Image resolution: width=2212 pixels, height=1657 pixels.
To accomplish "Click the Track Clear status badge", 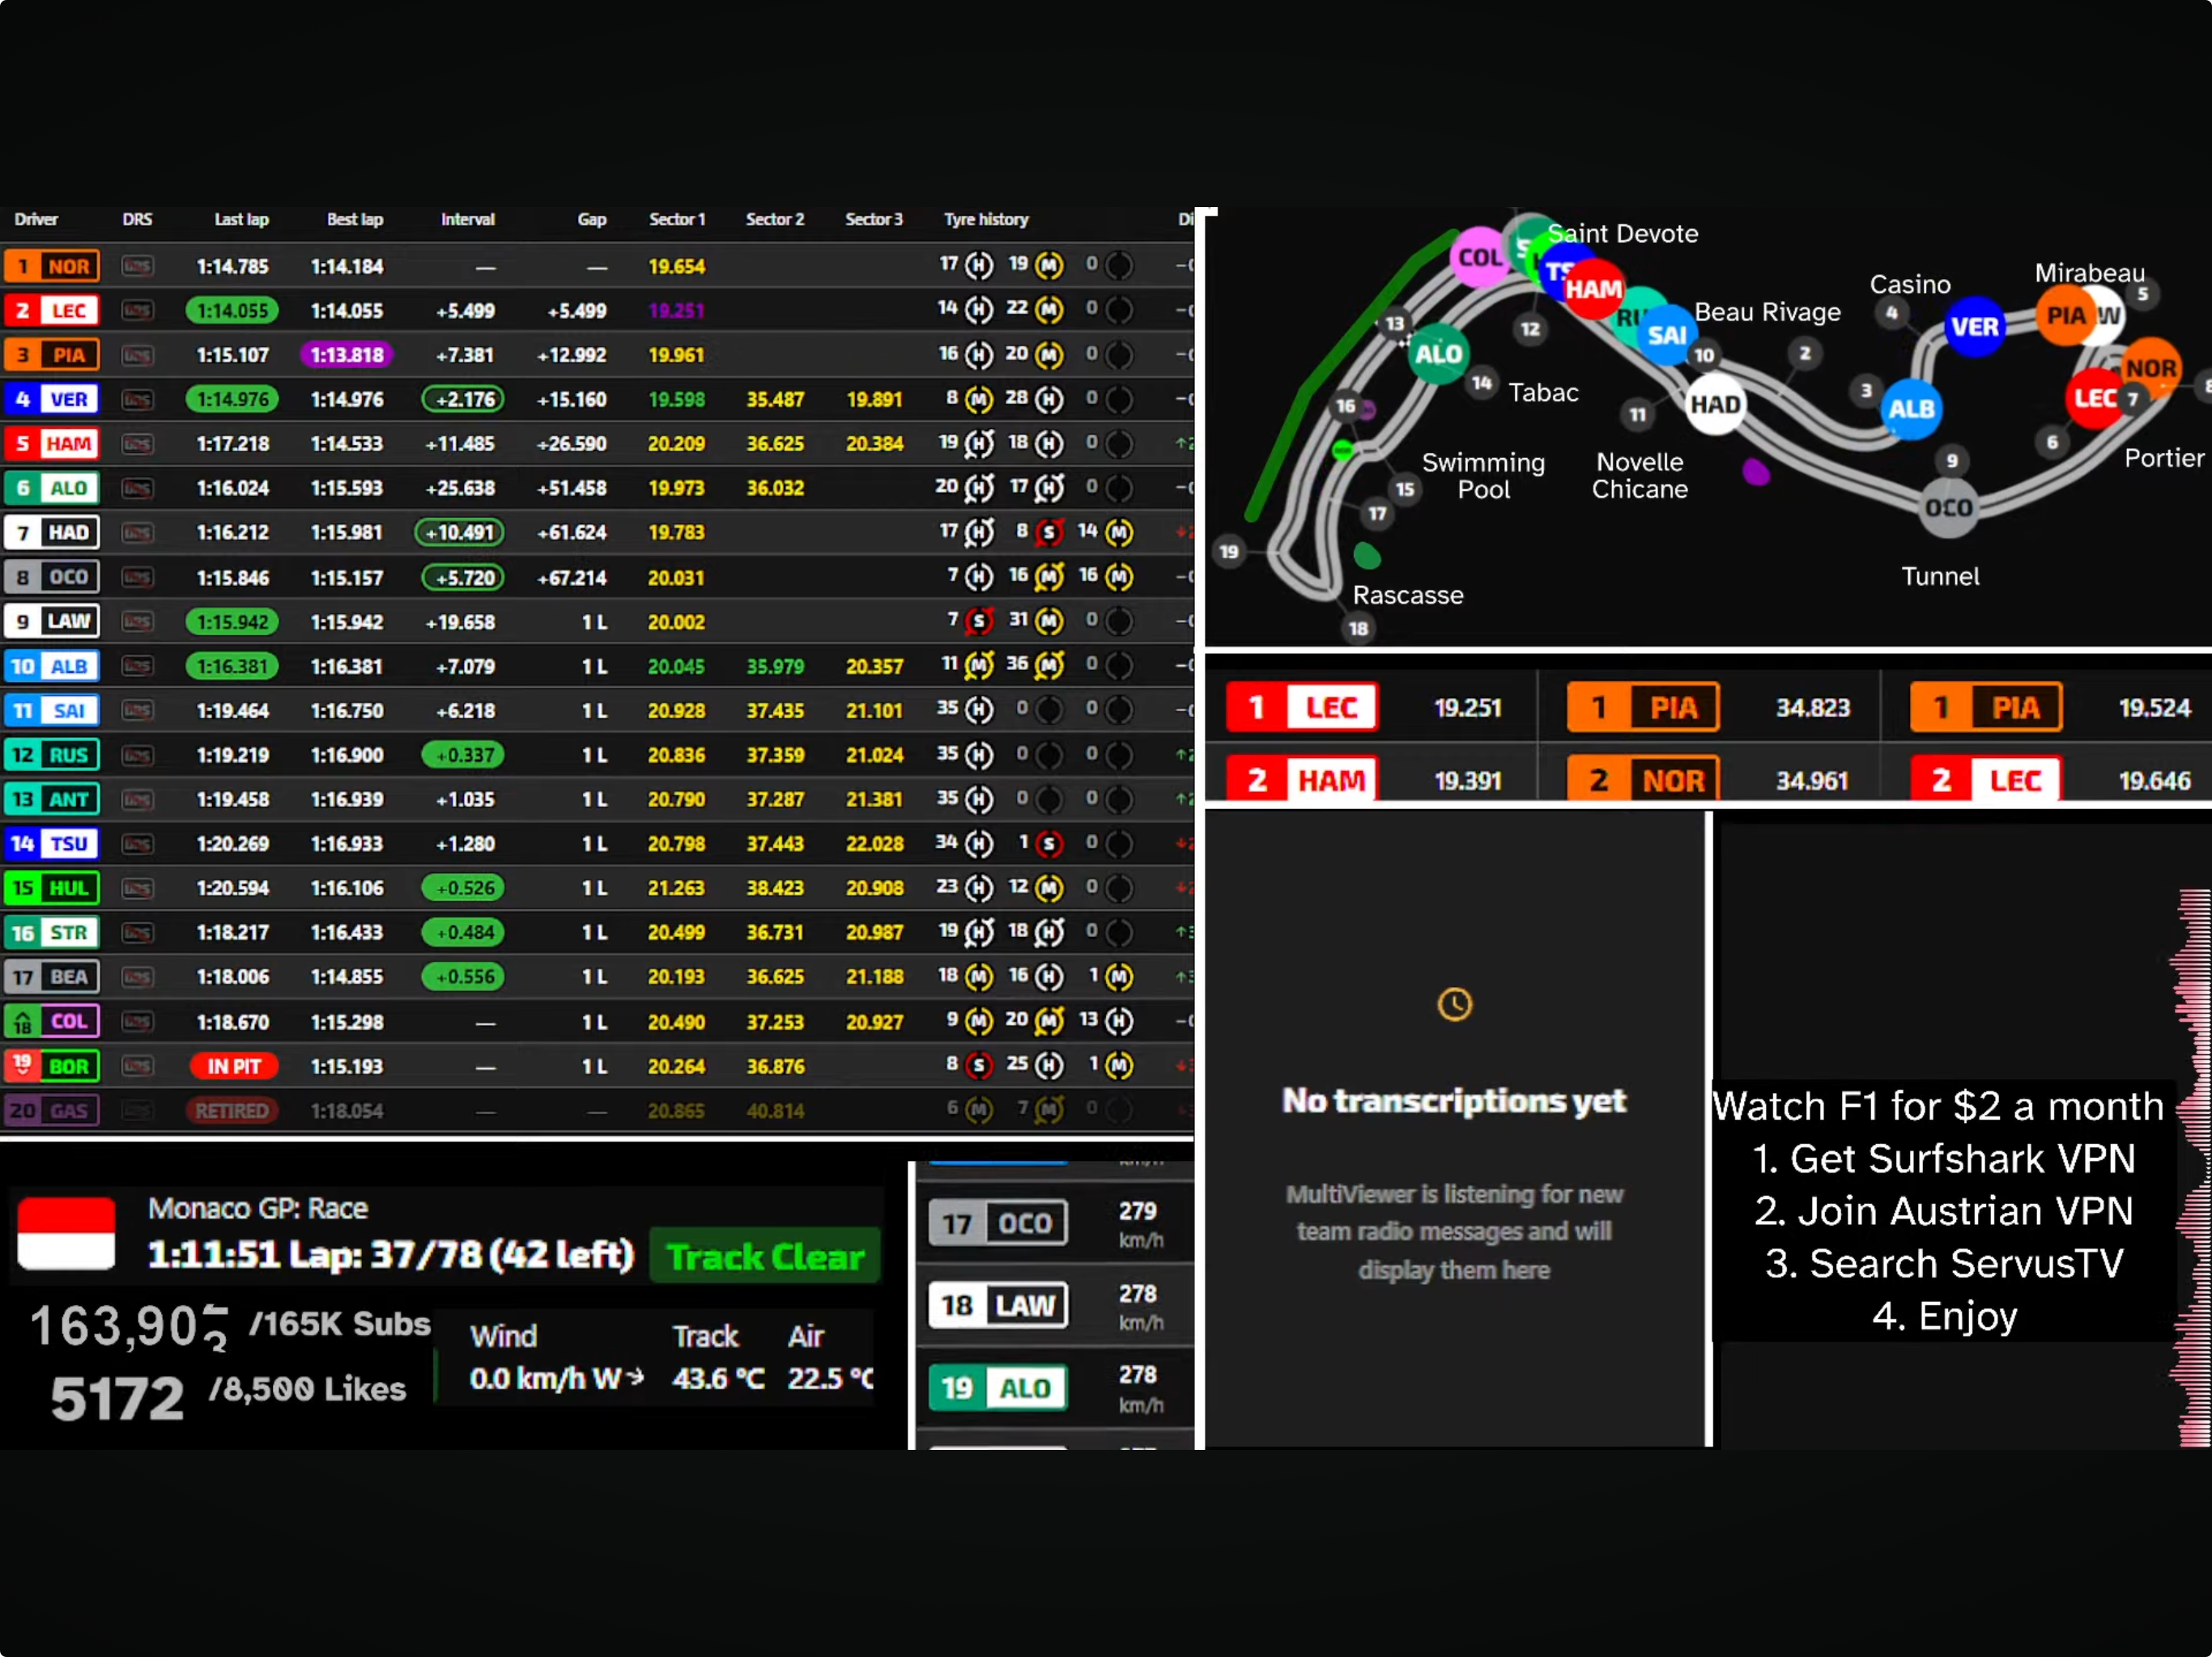I will [765, 1255].
